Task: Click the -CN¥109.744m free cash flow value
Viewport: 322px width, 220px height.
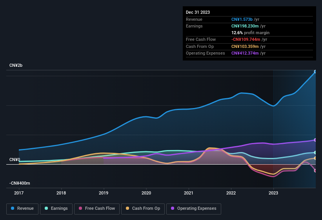Action: tap(246, 39)
